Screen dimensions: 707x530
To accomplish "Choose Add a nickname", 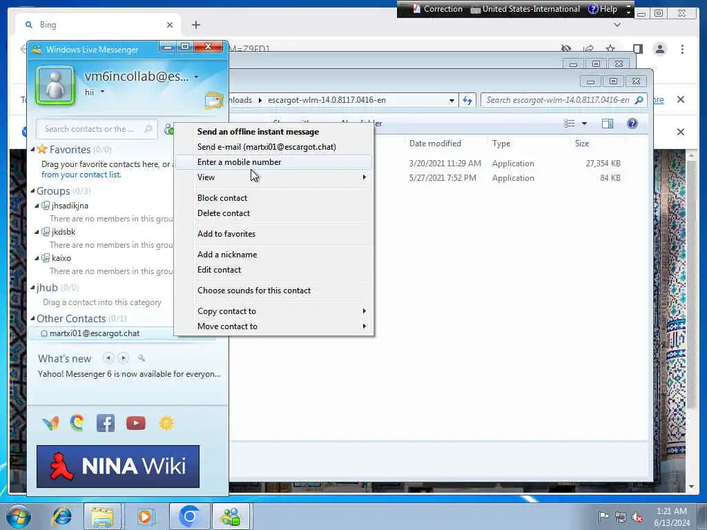I will click(273, 255).
